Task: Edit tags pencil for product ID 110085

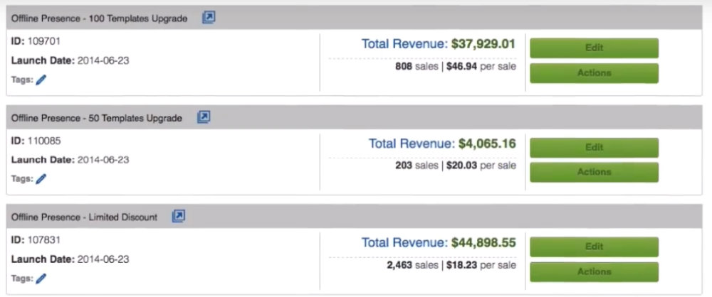Action: click(x=41, y=179)
